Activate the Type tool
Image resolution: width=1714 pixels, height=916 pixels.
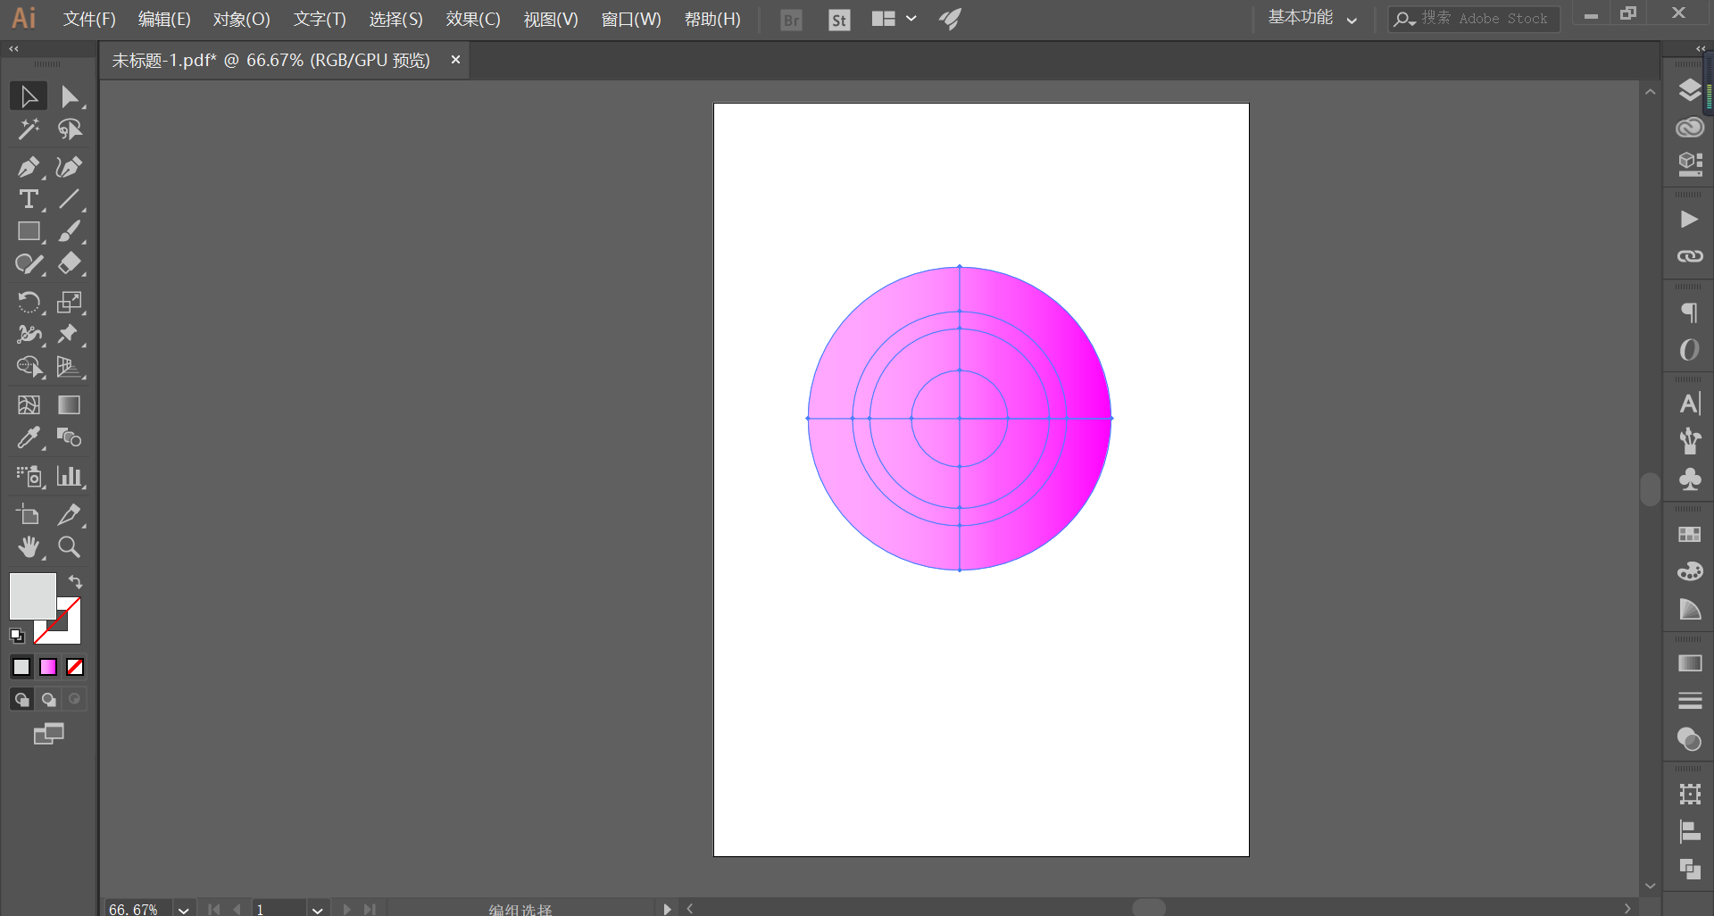tap(29, 199)
